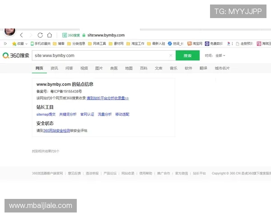Open the sitemap提交 link

coord(46,114)
